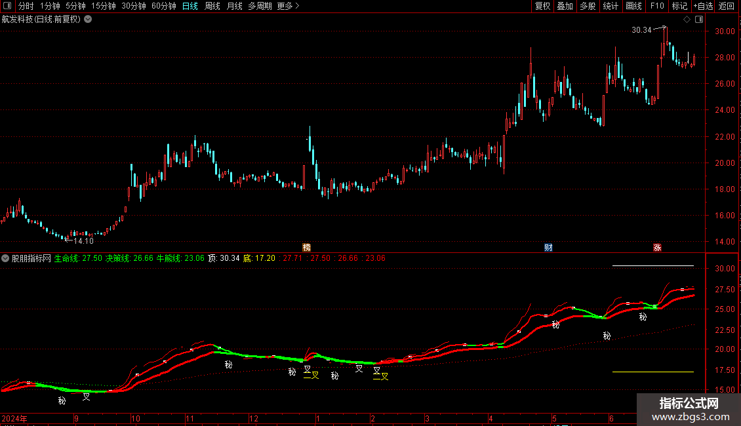
Task: Click the 统计 statistics button
Action: [611, 6]
